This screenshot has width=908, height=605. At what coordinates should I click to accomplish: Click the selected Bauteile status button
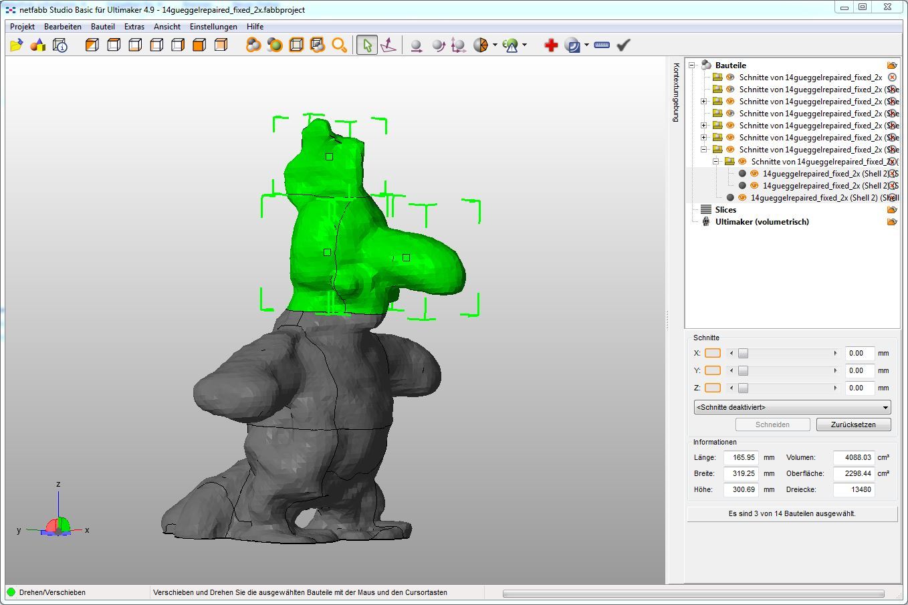point(792,513)
